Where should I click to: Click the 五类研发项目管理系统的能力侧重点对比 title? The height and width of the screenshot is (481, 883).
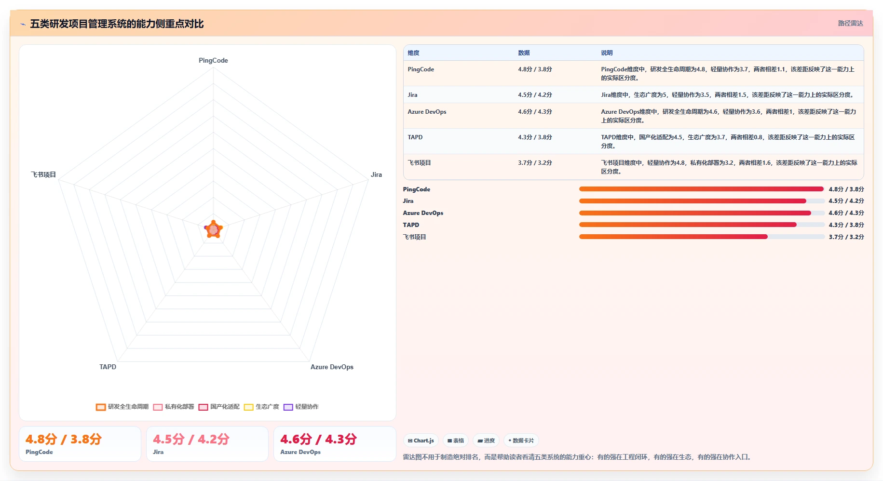click(117, 24)
